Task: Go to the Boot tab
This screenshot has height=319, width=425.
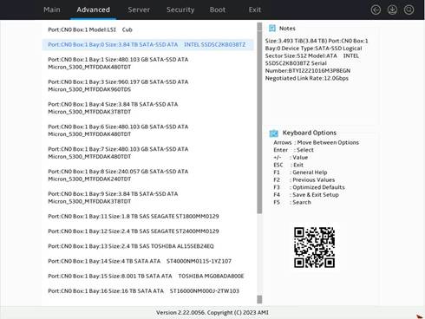Action: (x=218, y=10)
